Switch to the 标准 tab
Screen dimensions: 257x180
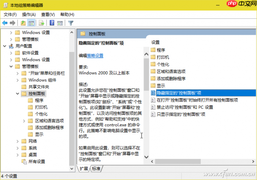(x=96, y=168)
